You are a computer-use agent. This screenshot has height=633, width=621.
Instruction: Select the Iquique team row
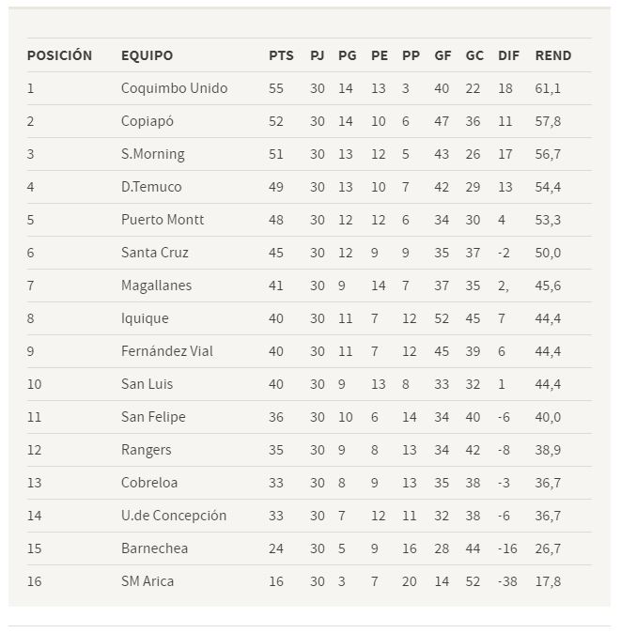coord(309,318)
